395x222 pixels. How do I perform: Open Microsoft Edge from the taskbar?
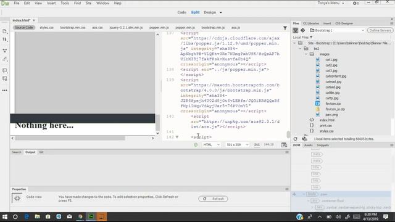27,216
